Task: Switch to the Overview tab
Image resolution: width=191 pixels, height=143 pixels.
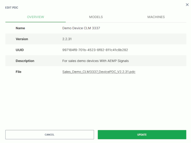Action: (35, 17)
